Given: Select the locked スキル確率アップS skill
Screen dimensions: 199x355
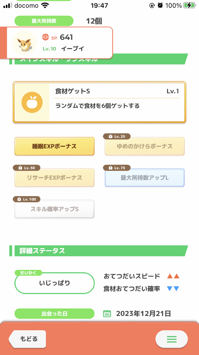Looking at the screenshot, I should point(54,209).
